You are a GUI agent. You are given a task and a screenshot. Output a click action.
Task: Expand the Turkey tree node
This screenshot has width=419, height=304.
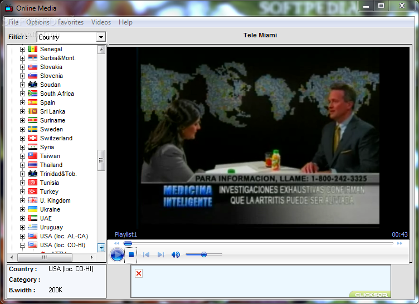(x=22, y=192)
